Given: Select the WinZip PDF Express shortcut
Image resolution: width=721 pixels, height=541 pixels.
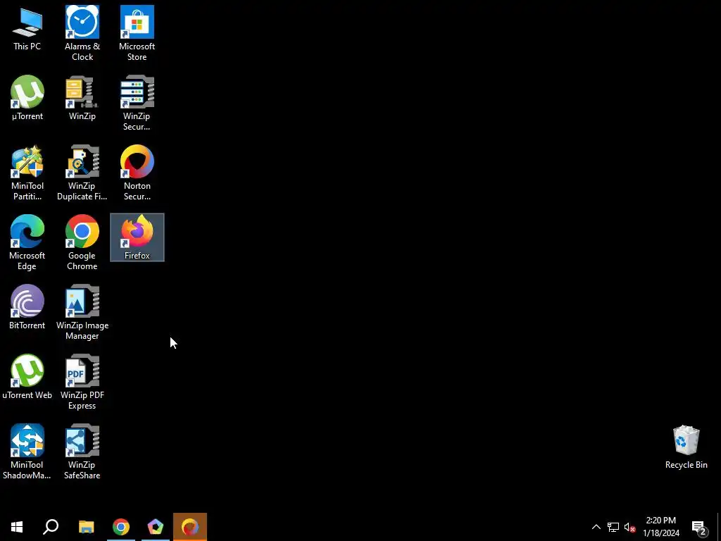Looking at the screenshot, I should coord(82,382).
